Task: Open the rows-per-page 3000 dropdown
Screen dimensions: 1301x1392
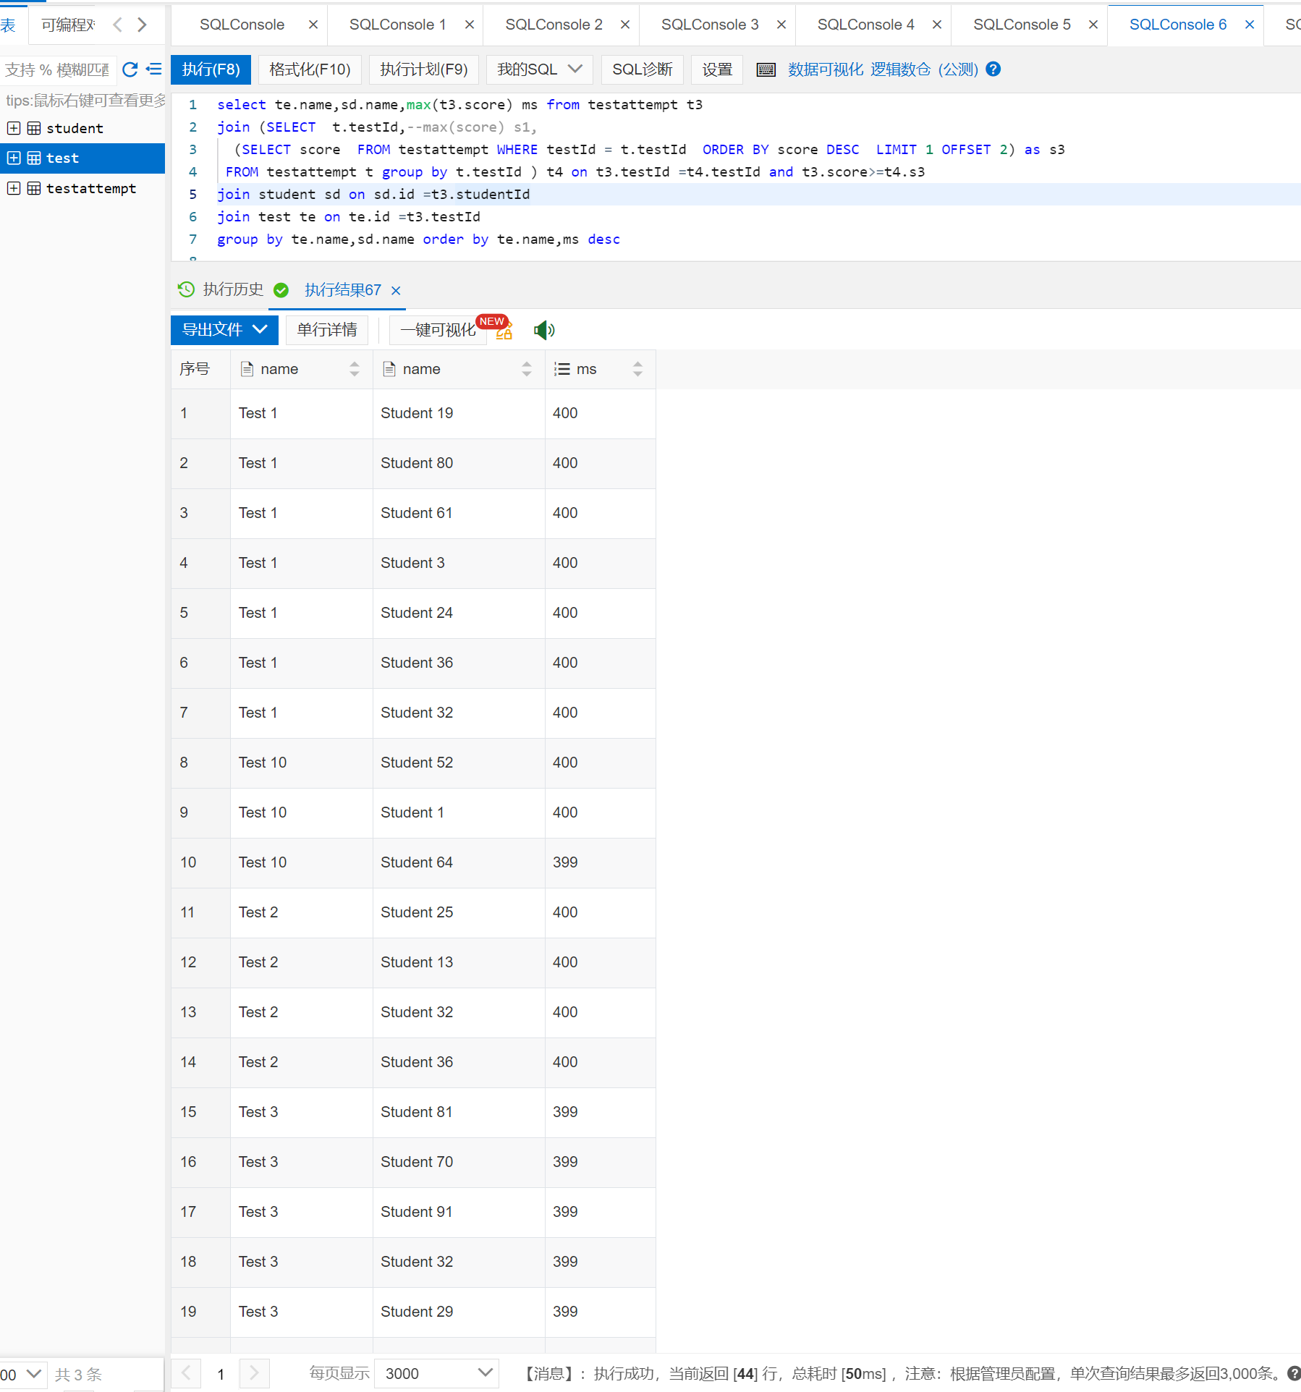Action: click(436, 1373)
